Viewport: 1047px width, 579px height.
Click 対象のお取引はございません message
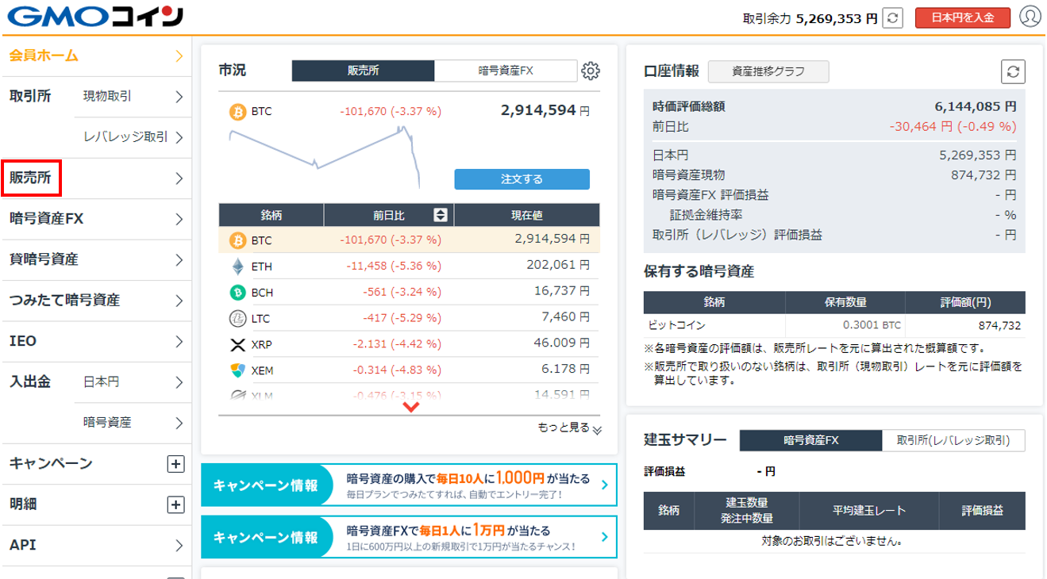pos(834,543)
